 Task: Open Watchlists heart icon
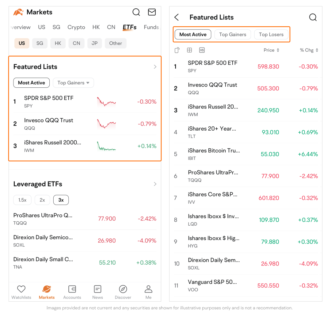(21, 292)
